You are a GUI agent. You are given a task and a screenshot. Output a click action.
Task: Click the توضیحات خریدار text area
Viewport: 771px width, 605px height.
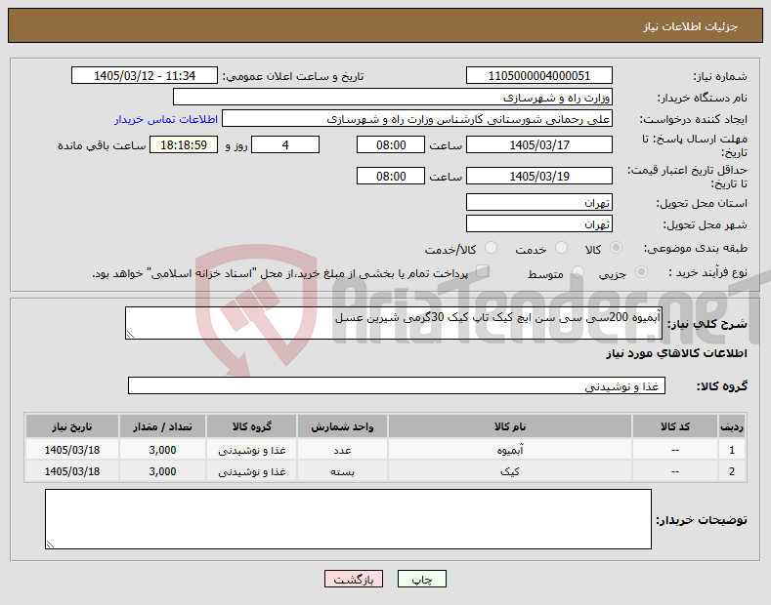tap(348, 519)
